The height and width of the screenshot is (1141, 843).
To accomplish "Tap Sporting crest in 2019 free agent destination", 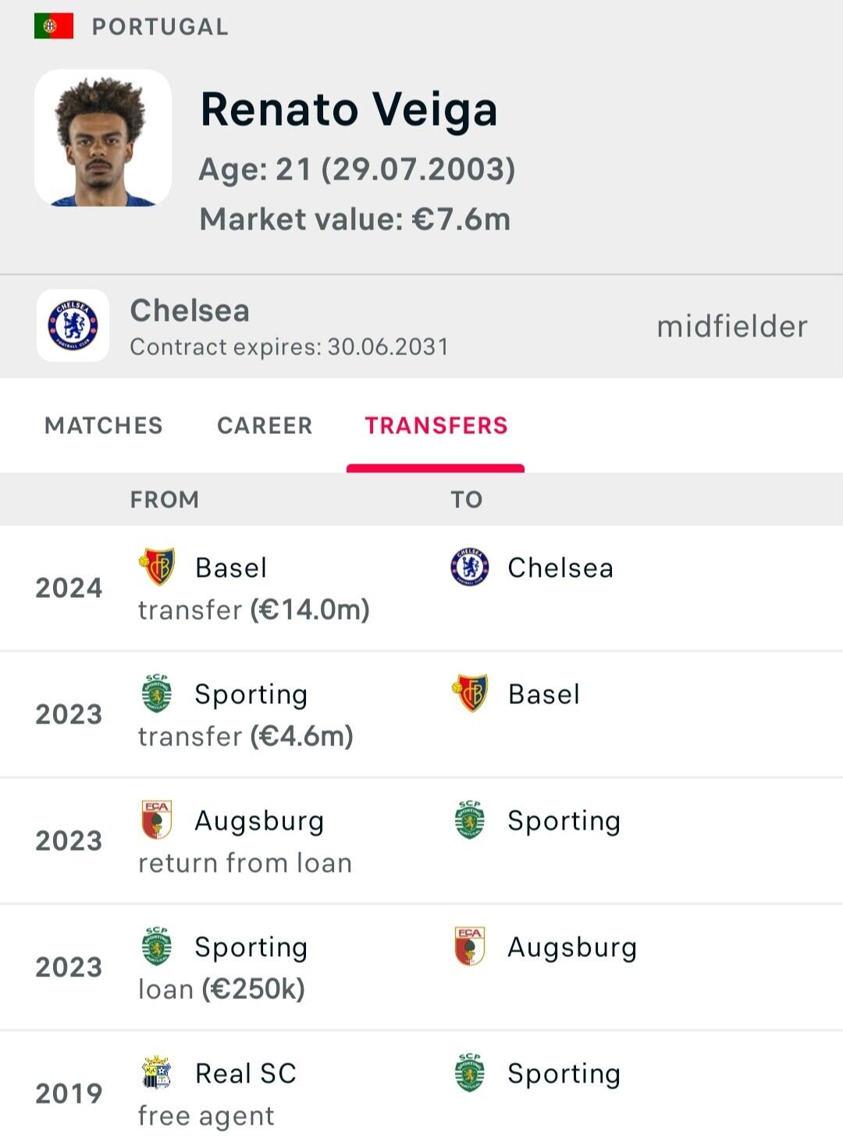I will click(470, 1072).
